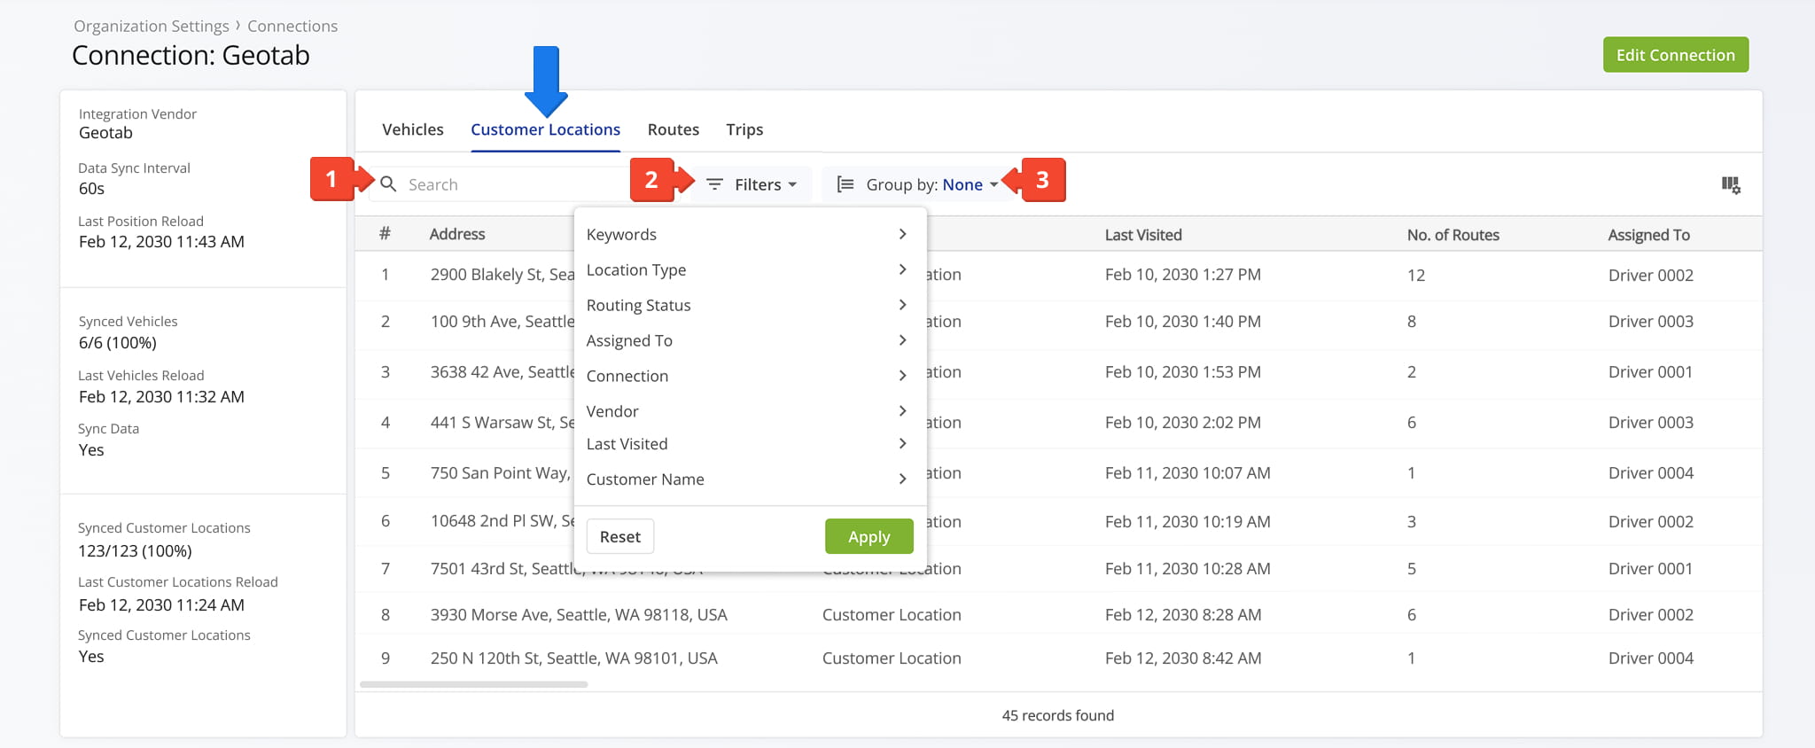
Task: Expand the Routing Status filter
Action: pos(749,305)
